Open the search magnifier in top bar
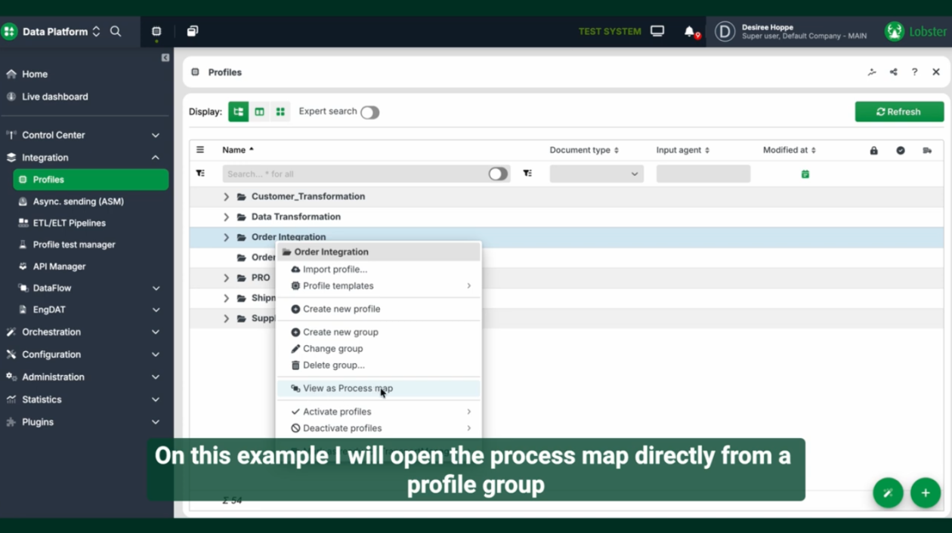The width and height of the screenshot is (952, 533). (x=116, y=32)
